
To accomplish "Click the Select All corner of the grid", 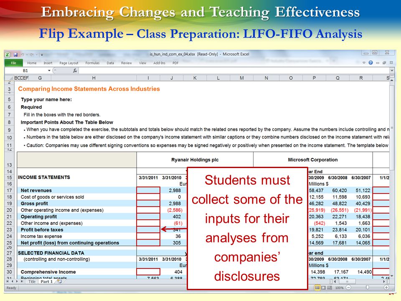I will 10,78.
